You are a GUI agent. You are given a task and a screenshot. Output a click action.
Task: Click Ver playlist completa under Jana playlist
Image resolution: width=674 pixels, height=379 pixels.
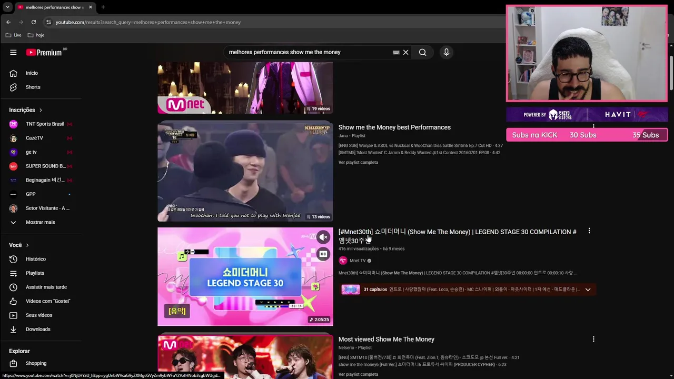tap(358, 162)
